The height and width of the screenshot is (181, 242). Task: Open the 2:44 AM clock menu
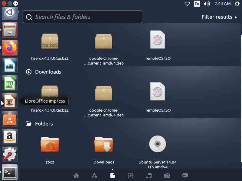[x=222, y=4]
